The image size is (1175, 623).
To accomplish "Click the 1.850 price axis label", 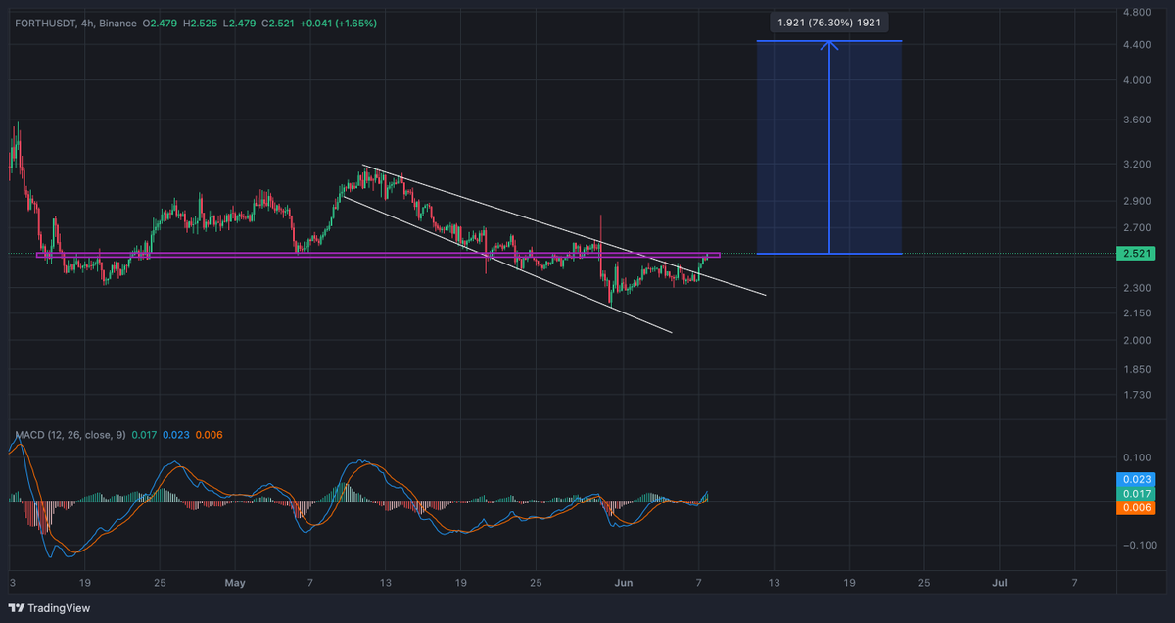I will pos(1136,370).
